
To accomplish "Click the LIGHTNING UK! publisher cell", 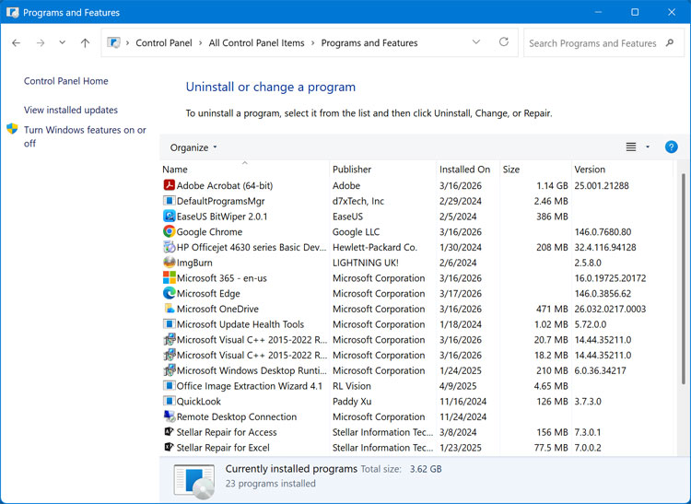I will coord(366,263).
